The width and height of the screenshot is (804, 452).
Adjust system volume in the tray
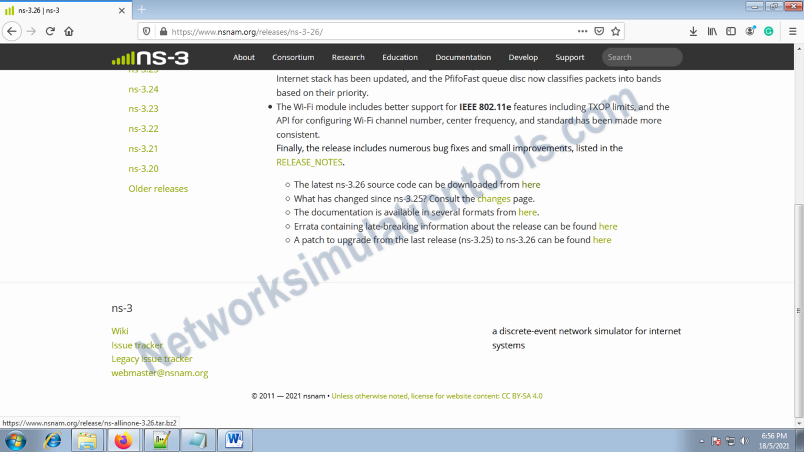click(745, 440)
